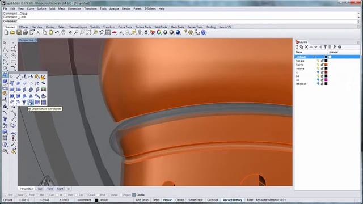The image size is (363, 204).
Task: Click the Cut scissors icon
Action: tap(38, 33)
